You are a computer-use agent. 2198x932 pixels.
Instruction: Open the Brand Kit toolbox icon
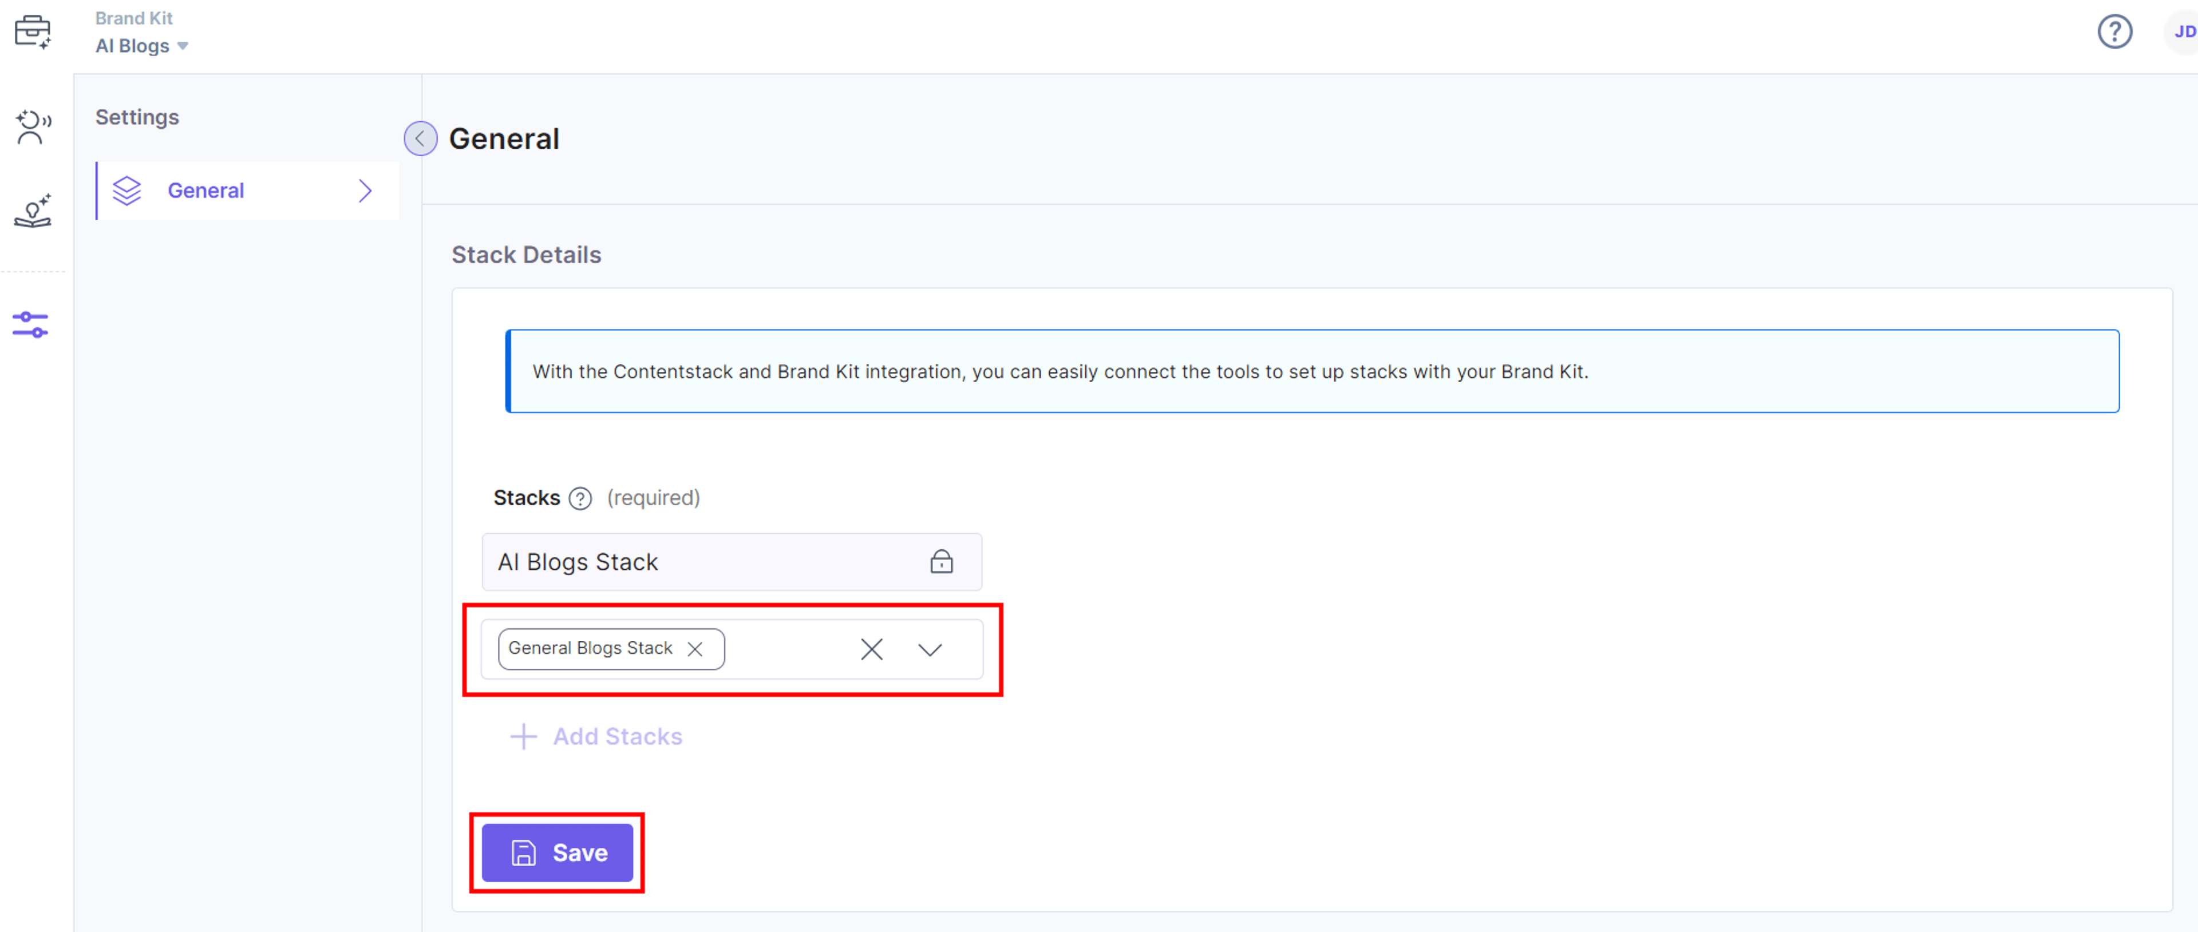(33, 31)
